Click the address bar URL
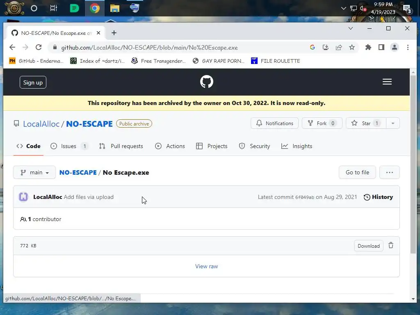The image size is (420, 315). tap(149, 48)
